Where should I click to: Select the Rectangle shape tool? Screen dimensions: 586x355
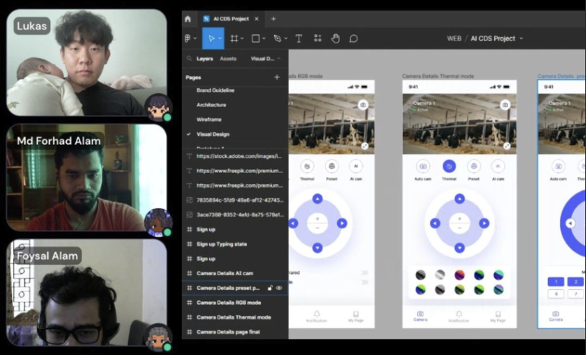pos(255,38)
